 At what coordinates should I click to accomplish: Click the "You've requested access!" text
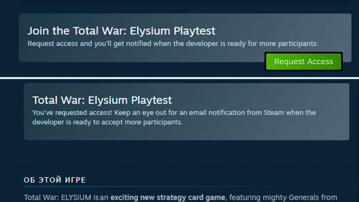(72, 113)
